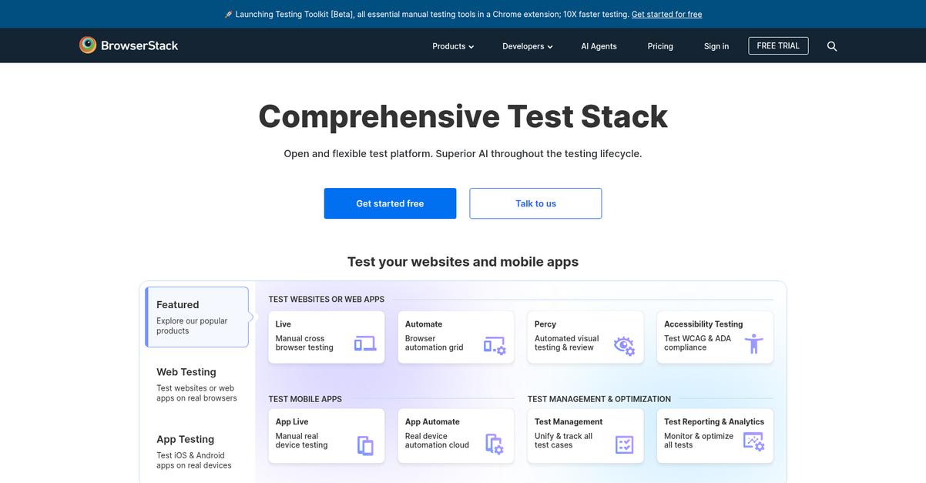Click the Test Management checklist icon

pyautogui.click(x=624, y=444)
